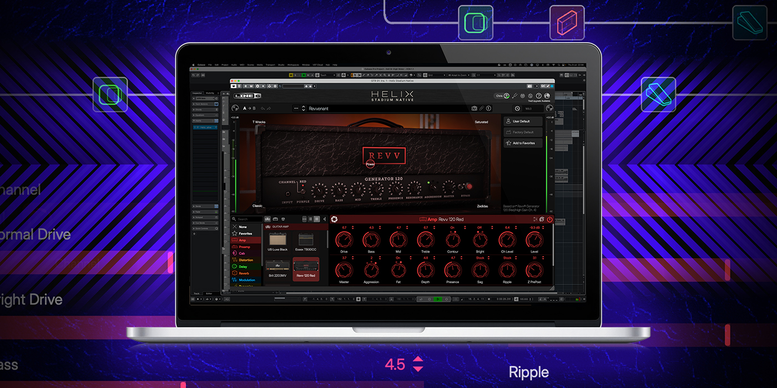The height and width of the screenshot is (388, 777).
Task: Click the Factory Default button
Action: coord(523,132)
